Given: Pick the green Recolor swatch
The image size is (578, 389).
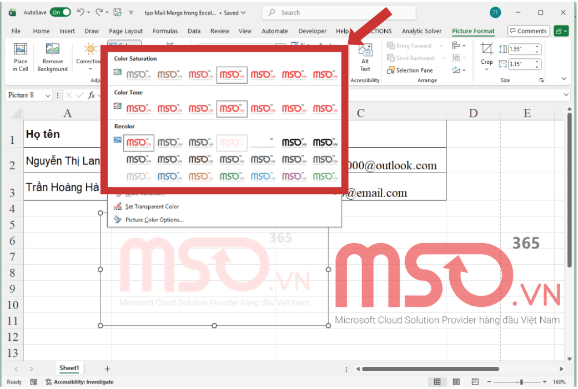Looking at the screenshot, I should (232, 176).
